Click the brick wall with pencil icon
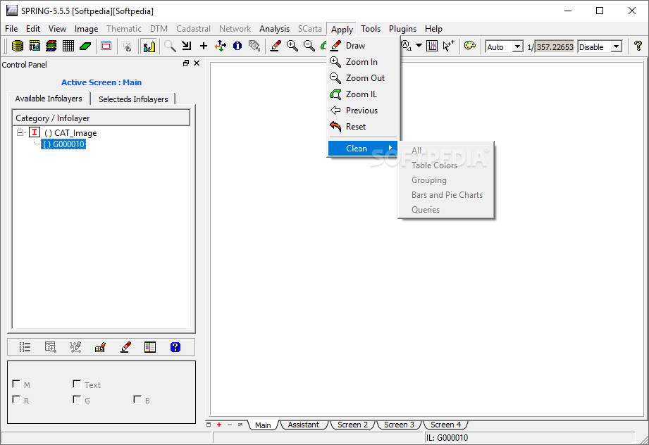Screen dimensions: 649x445 click(x=100, y=347)
